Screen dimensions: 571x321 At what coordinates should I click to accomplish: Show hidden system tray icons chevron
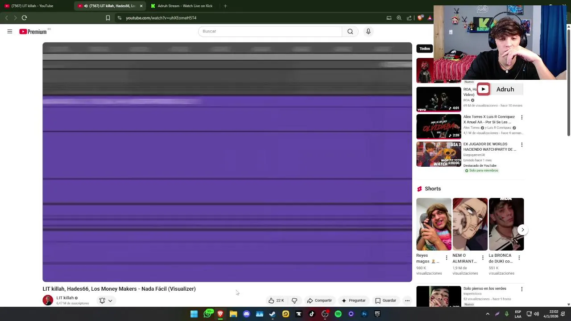tap(488, 314)
